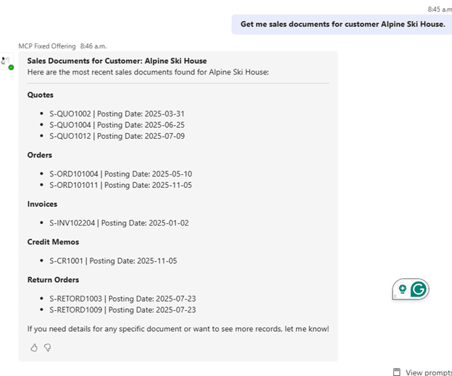Click the Invoices section heading

[42, 204]
